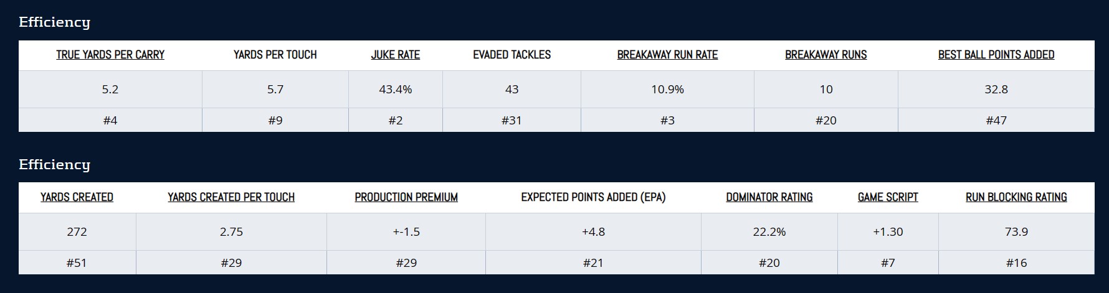The image size is (1109, 293).
Task: Click the True Yards Per Carry header link
Action: tap(110, 55)
